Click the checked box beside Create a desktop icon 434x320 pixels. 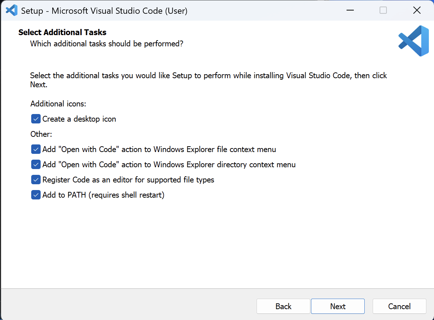coord(36,119)
